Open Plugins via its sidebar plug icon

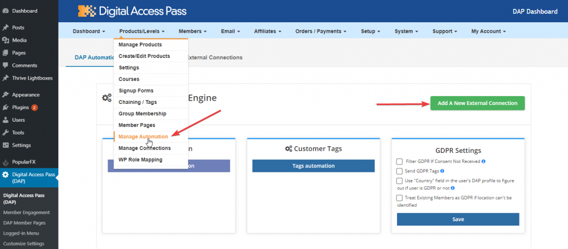point(6,107)
